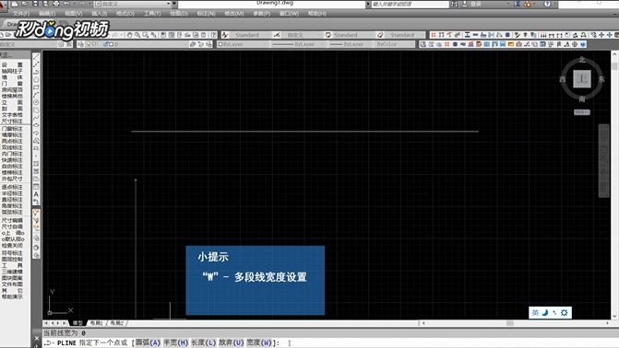This screenshot has width=619, height=348.
Task: Click the ViewCube 上 top face
Action: [582, 79]
